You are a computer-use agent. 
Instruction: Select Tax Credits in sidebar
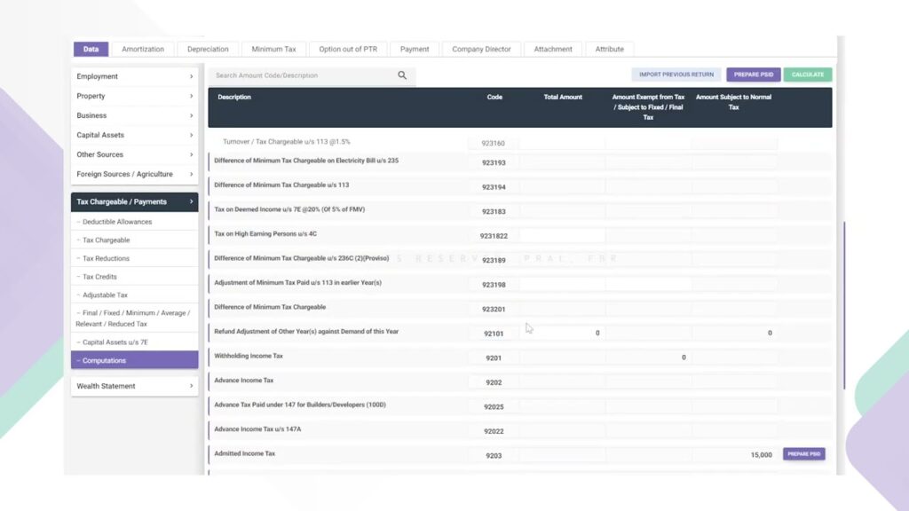pyautogui.click(x=99, y=277)
